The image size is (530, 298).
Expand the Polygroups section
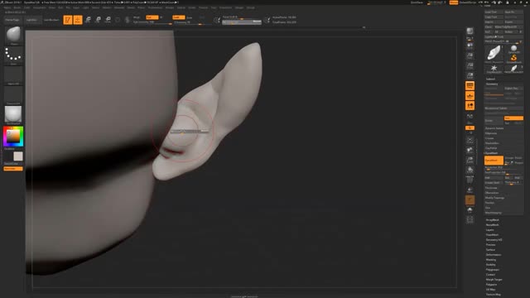coord(493,270)
